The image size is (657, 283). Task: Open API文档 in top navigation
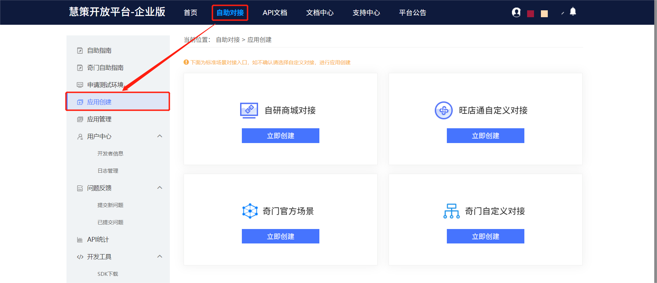click(275, 13)
